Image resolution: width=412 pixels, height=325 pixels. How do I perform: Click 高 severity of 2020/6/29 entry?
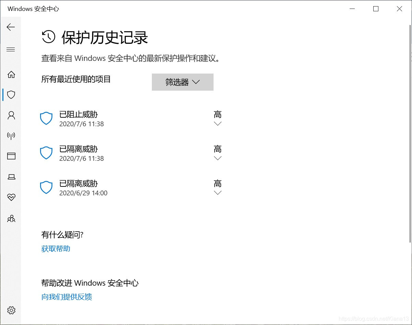218,184
